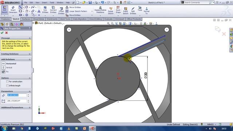Switch to the Evaluate tab
Image resolution: width=233 pixels, height=131 pixels.
108,19
